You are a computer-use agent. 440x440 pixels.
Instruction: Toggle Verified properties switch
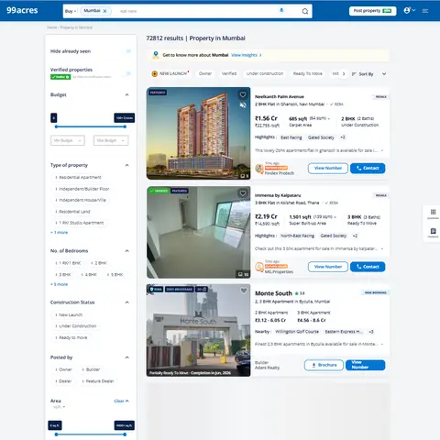128,73
